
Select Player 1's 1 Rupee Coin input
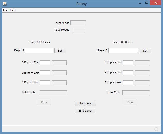pyautogui.click(x=45, y=83)
